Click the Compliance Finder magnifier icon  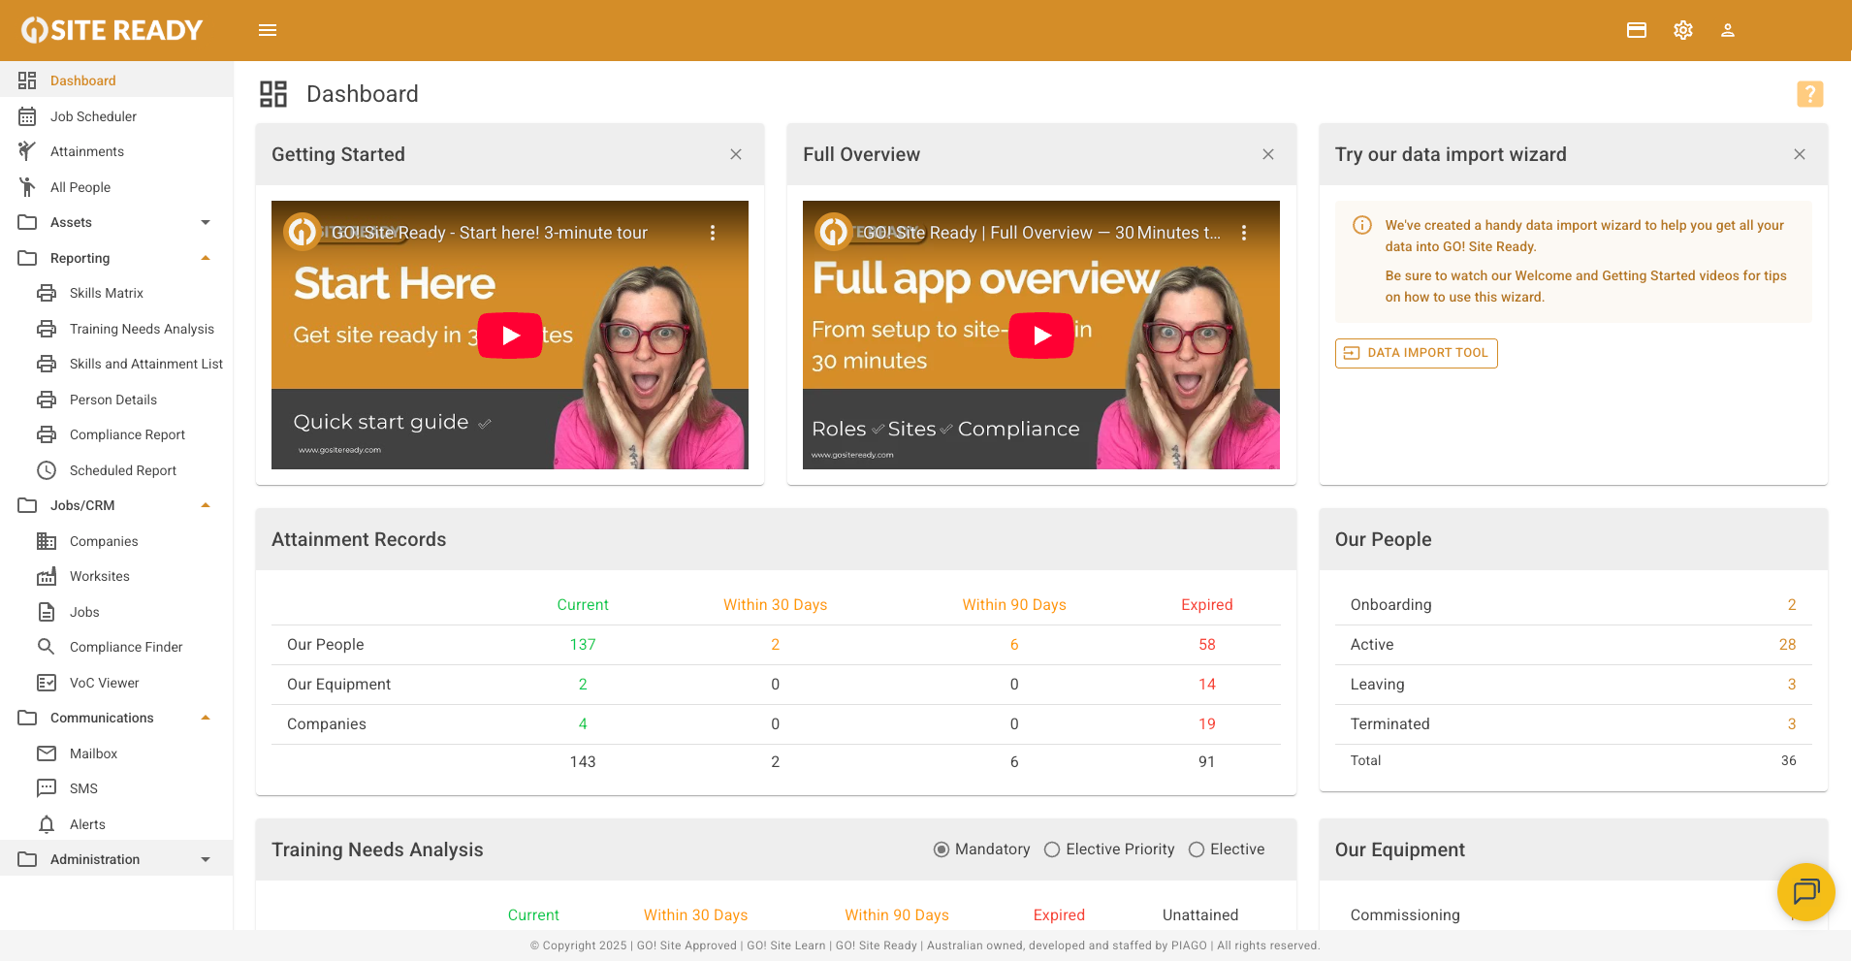[47, 647]
